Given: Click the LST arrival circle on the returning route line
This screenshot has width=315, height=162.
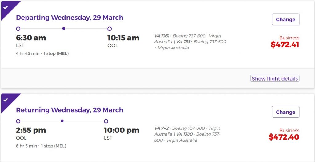Looking at the screenshot, I should pos(106,121).
